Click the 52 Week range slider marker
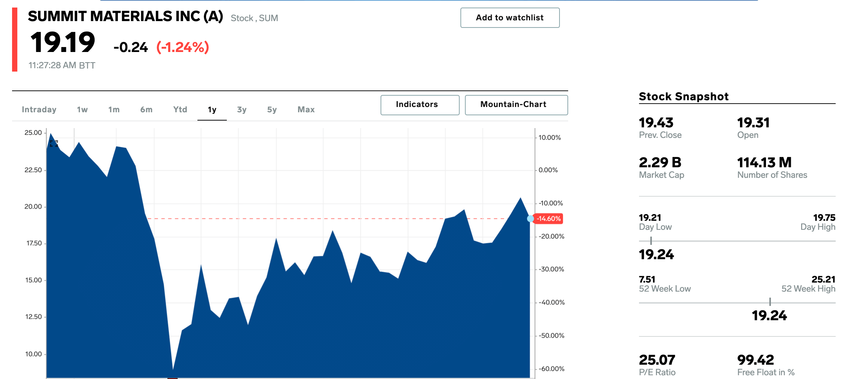This screenshot has width=850, height=379. click(x=770, y=302)
